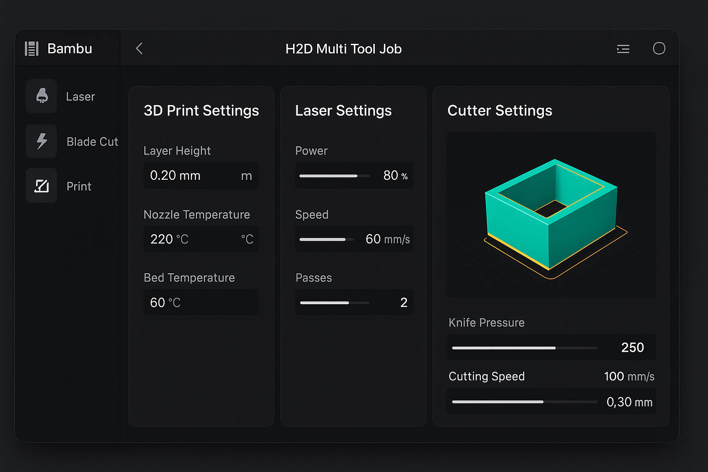This screenshot has width=708, height=472.
Task: Click the 'Laser Settings' heading
Action: [x=343, y=111]
